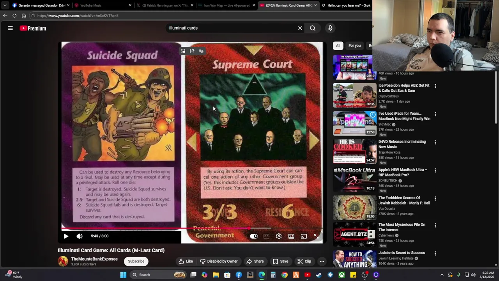Open Windows taskbar Search box
Viewport: 499px width, 281px height.
click(x=159, y=275)
